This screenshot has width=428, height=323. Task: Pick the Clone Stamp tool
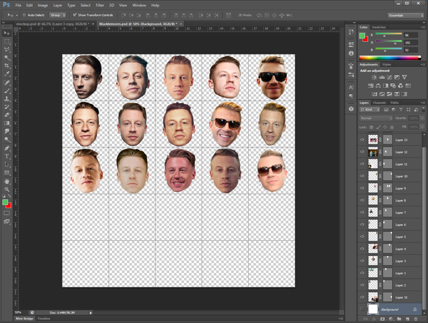pyautogui.click(x=7, y=99)
